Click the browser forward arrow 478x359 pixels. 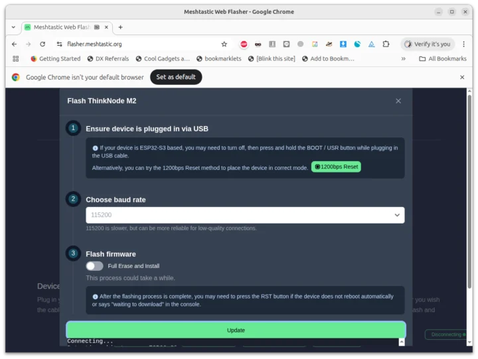pos(29,44)
